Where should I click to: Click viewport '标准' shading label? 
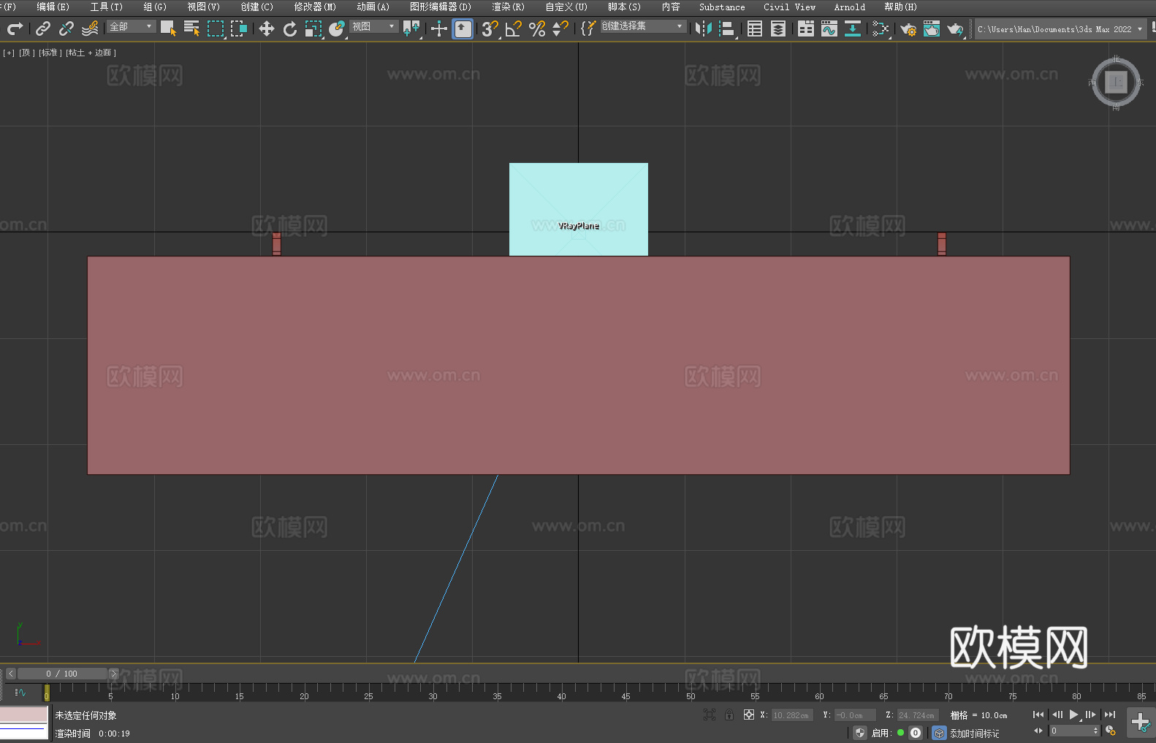(50, 53)
